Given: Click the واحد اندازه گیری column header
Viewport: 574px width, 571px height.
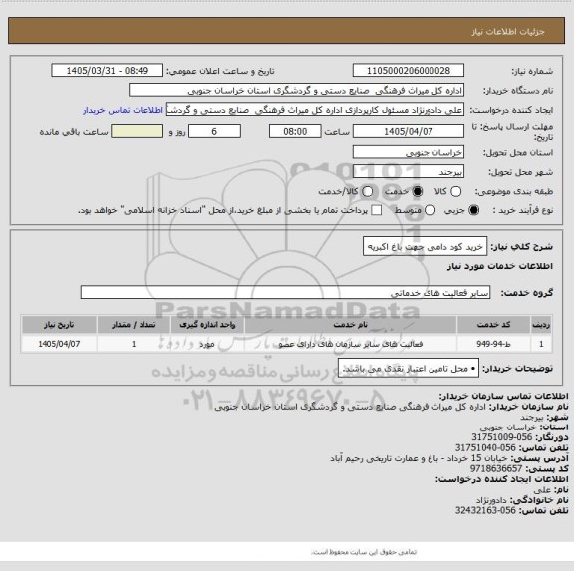Looking at the screenshot, I should (x=207, y=325).
